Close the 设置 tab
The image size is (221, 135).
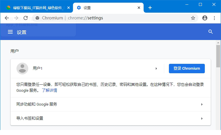pyautogui.click(x=139, y=8)
